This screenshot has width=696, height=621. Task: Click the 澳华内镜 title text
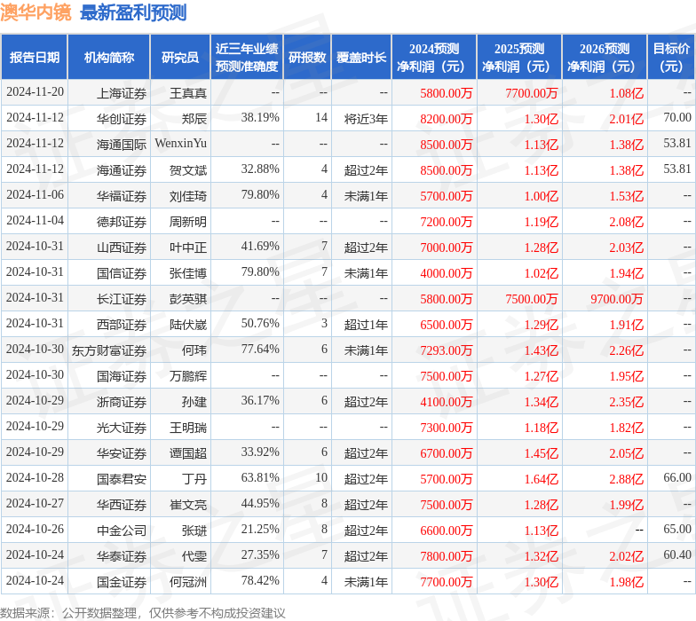pyautogui.click(x=36, y=12)
